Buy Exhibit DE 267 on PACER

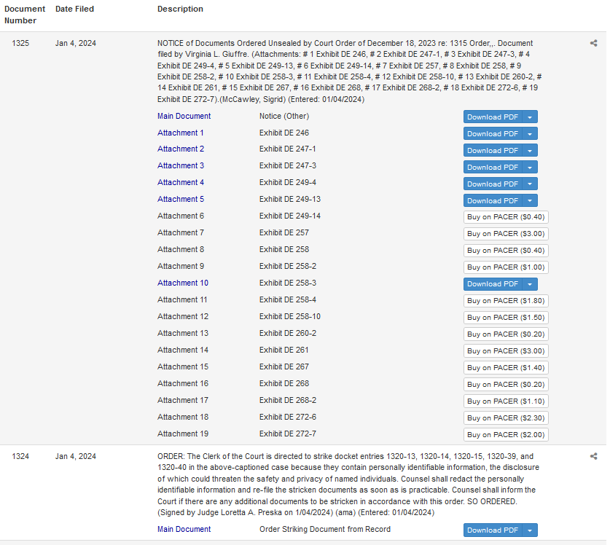coord(506,368)
